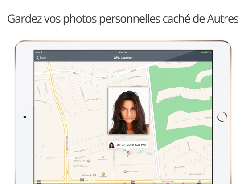Select the Albertsons store marker

(102, 157)
